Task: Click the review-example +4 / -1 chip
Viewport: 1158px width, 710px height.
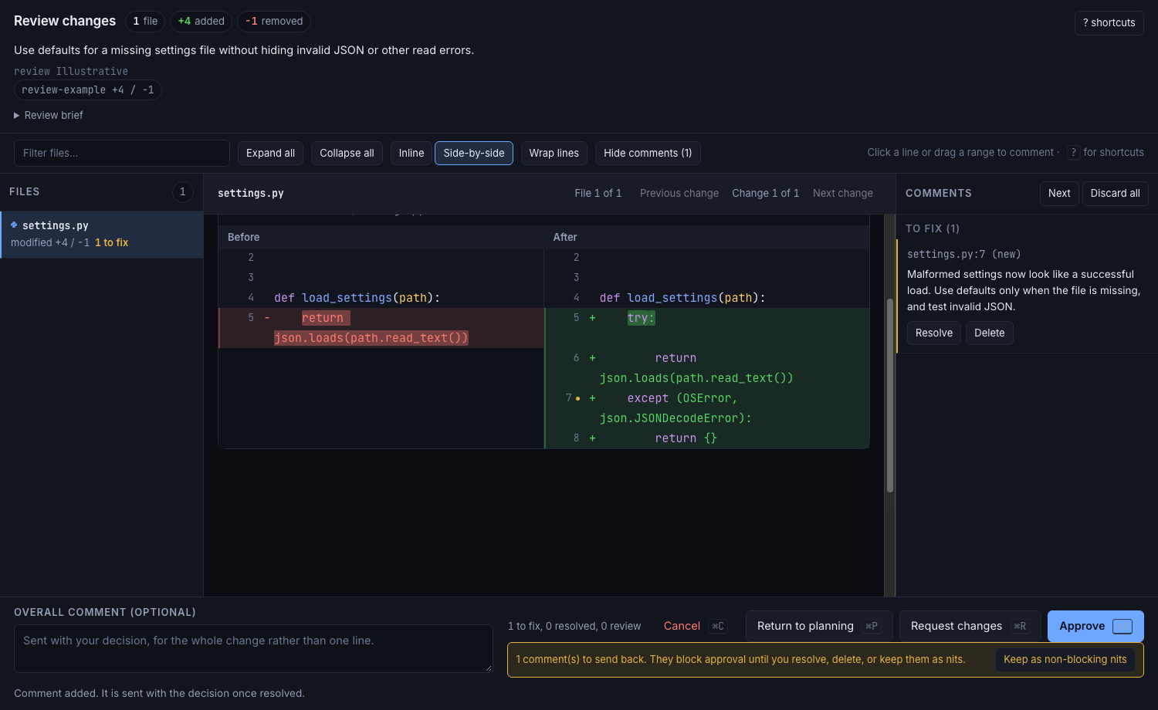Action: (88, 90)
